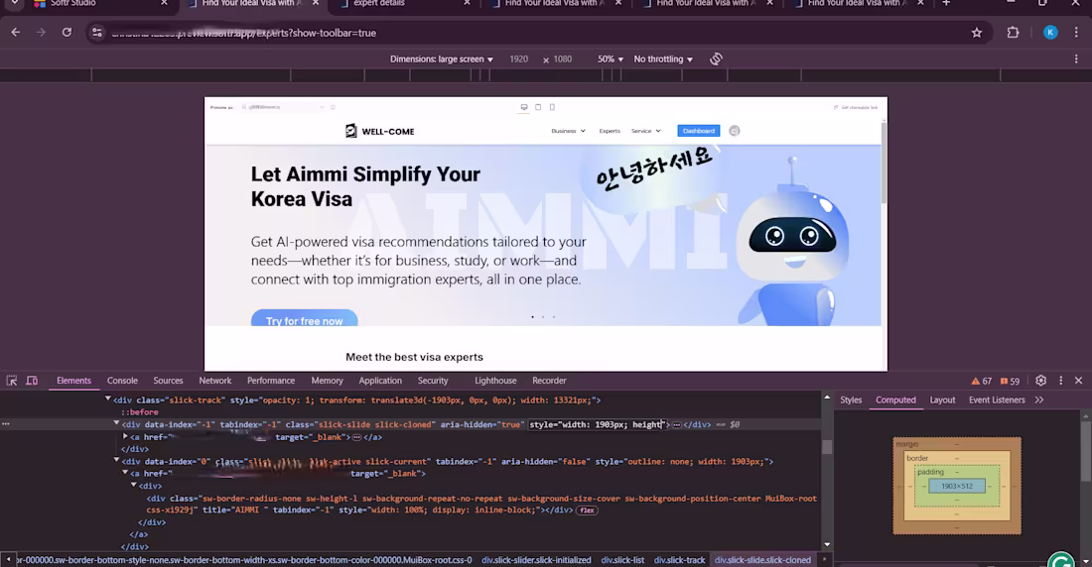Screen dimensions: 1092x567
Task: View site information icon in address bar
Action: click(97, 33)
